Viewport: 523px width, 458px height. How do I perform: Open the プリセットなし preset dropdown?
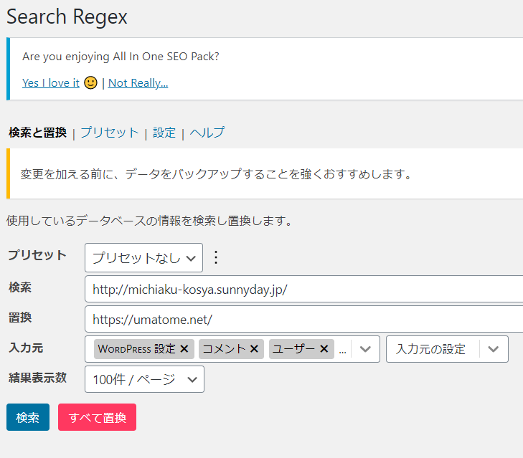(143, 257)
